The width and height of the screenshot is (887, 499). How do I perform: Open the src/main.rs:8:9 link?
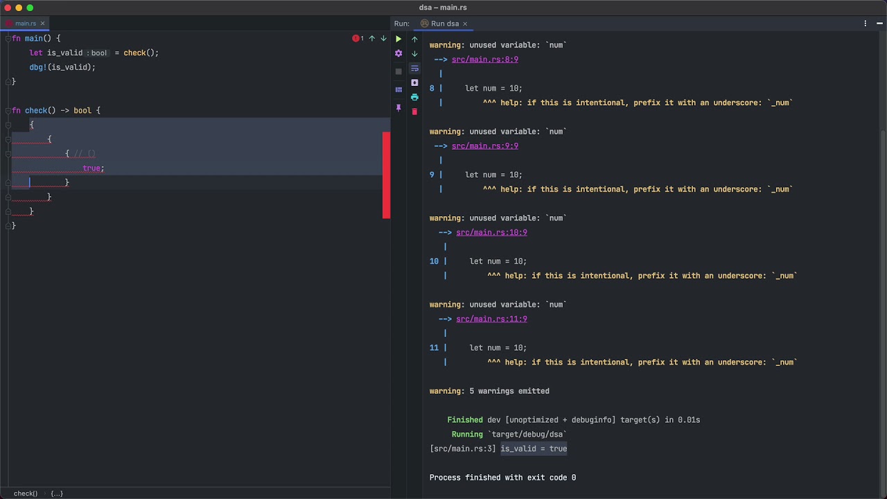485,60
